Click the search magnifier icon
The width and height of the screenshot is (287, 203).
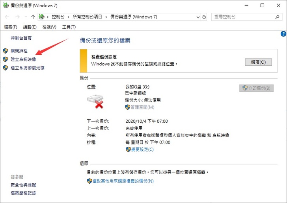tap(277, 17)
